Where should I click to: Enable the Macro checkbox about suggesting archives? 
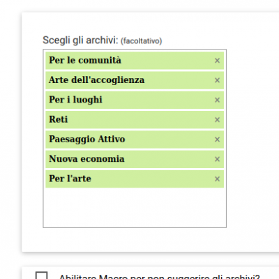[41, 276]
